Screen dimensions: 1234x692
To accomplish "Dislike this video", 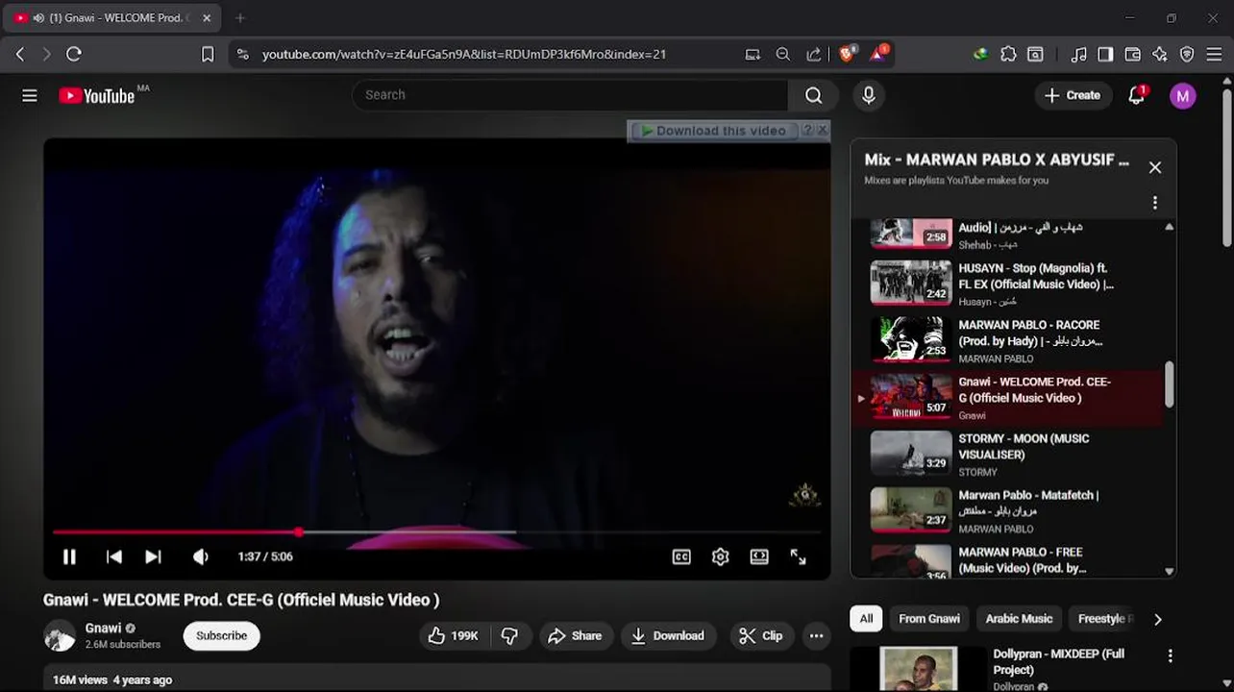I will coord(510,635).
